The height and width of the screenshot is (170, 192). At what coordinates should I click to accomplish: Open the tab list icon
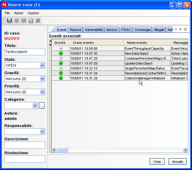coord(185,29)
